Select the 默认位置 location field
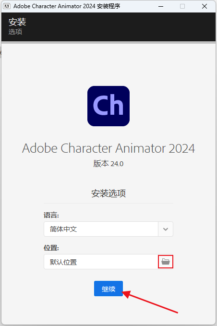 [x=101, y=262]
